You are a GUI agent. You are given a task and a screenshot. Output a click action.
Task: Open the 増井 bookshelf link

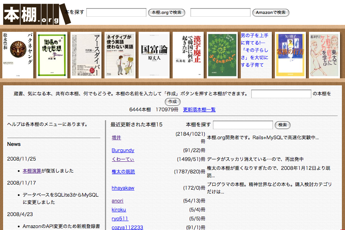[116, 137]
